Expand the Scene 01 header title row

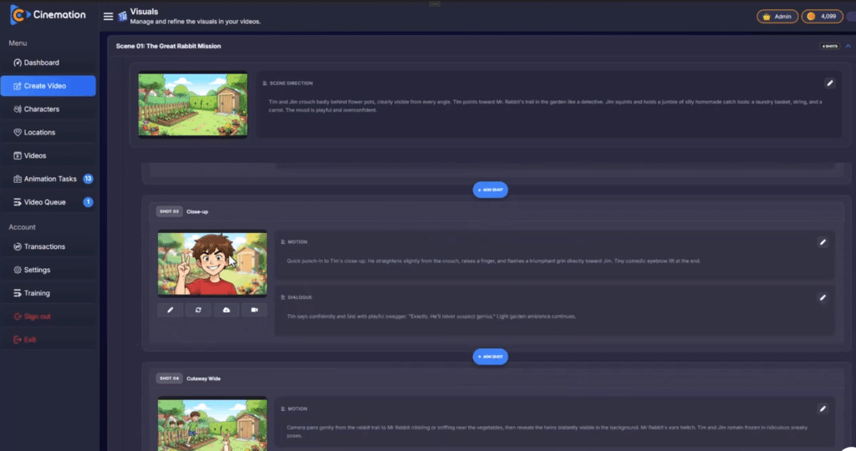(169, 46)
